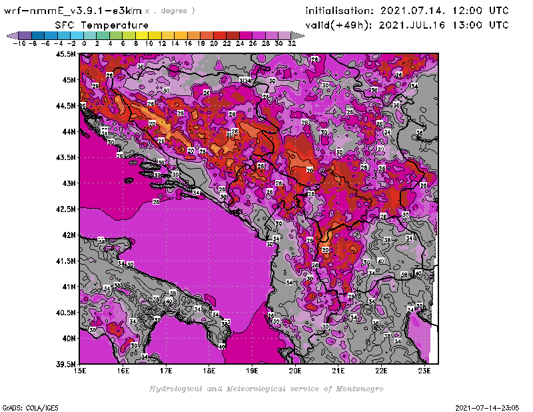Viewport: 533px width, 412px height.
Task: Click the legend swatch between -8 and -6
Action: [39, 35]
